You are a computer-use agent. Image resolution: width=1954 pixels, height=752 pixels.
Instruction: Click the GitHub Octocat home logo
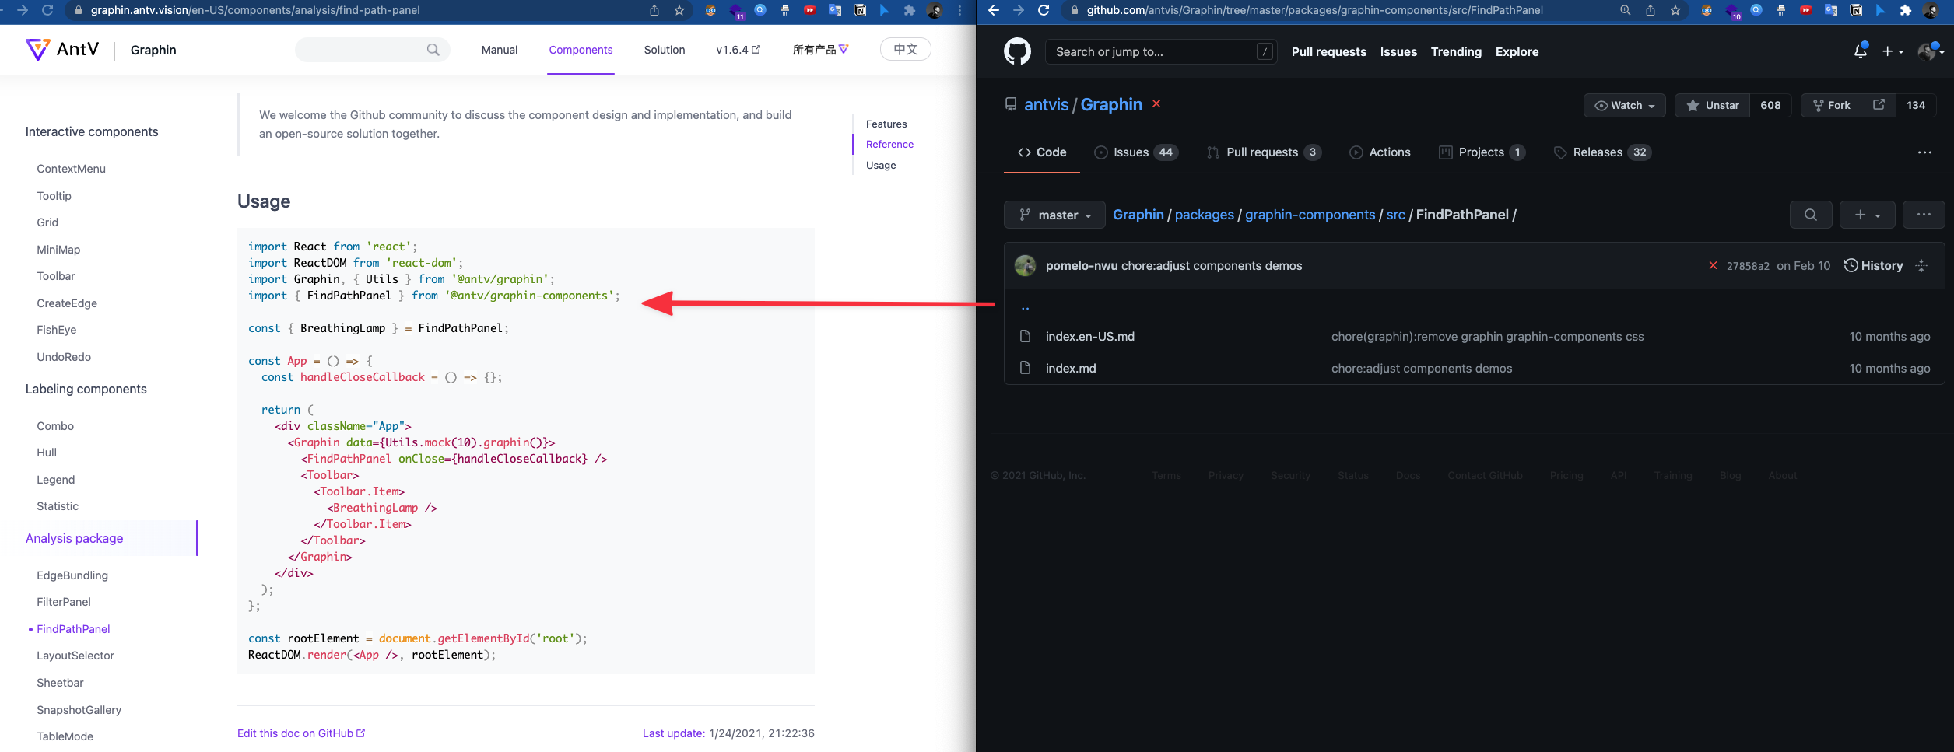click(x=1016, y=51)
